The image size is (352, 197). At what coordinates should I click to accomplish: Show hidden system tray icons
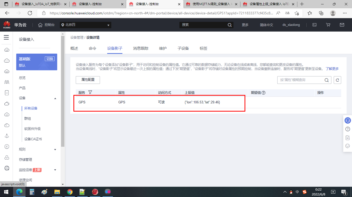tap(285, 192)
